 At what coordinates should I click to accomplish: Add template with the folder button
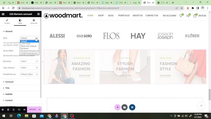click(x=125, y=107)
